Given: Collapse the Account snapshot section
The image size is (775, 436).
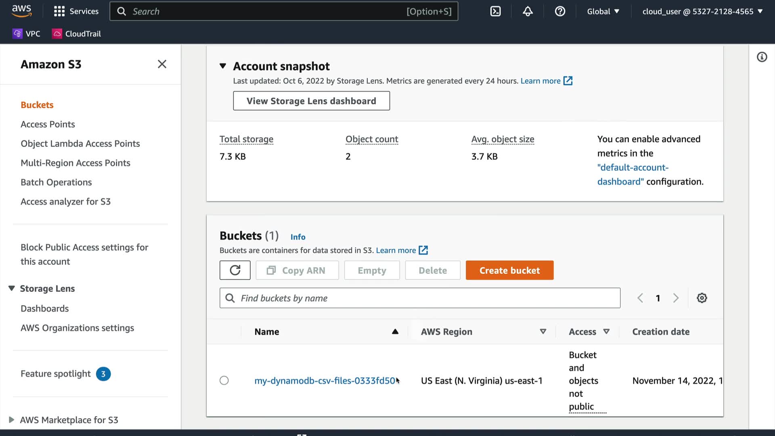Looking at the screenshot, I should pos(223,66).
